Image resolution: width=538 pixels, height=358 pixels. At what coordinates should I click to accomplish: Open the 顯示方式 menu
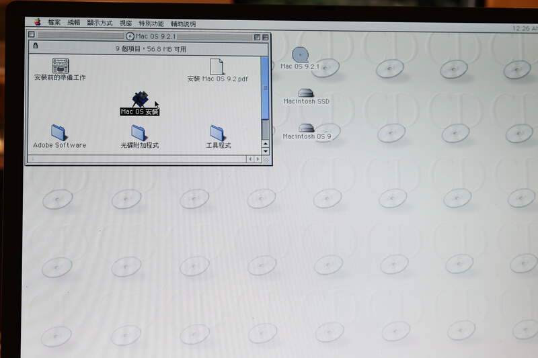[x=100, y=23]
